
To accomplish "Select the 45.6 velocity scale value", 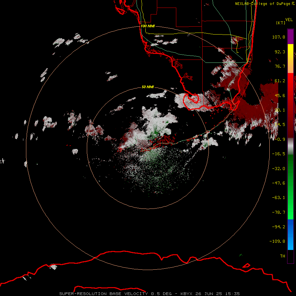I will point(280,95).
